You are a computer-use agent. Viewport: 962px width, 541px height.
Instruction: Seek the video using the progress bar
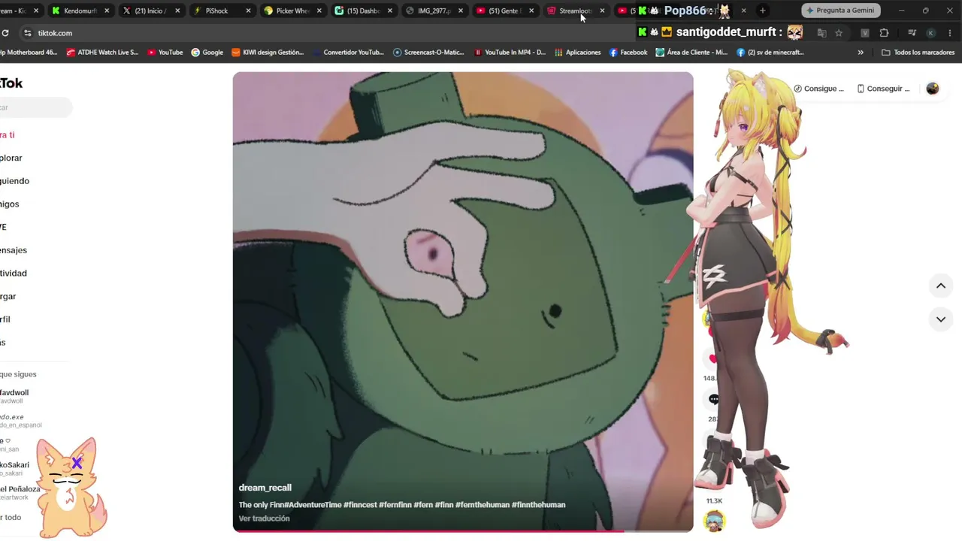(463, 530)
